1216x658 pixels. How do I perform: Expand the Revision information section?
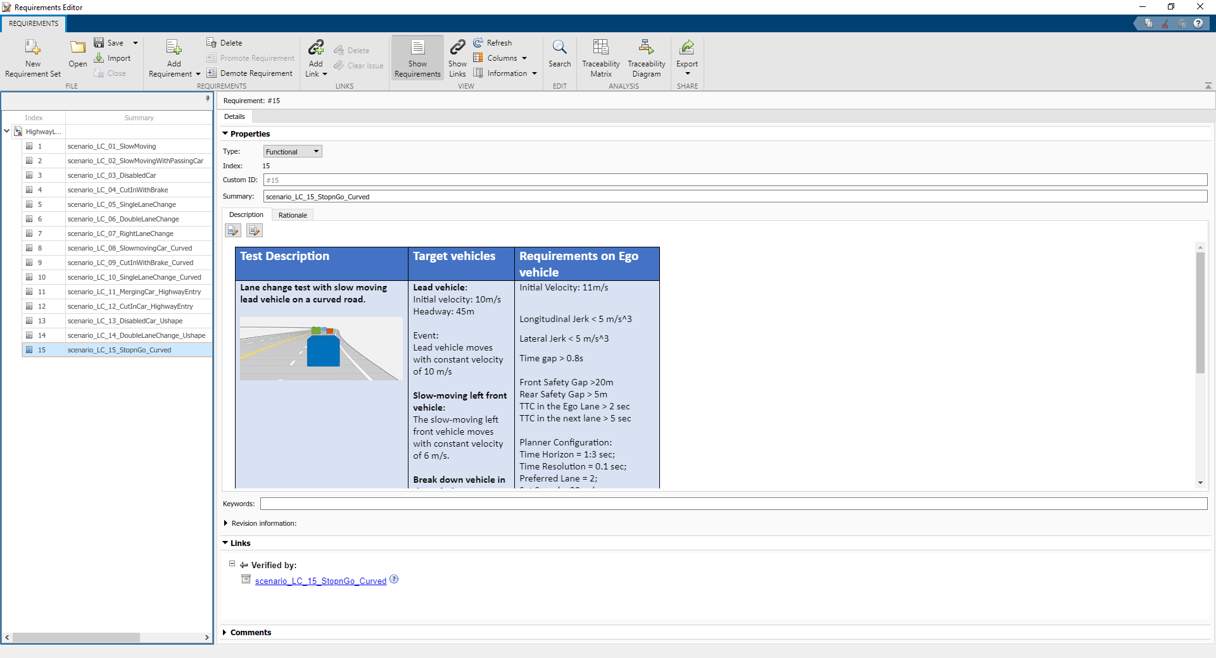pos(226,523)
